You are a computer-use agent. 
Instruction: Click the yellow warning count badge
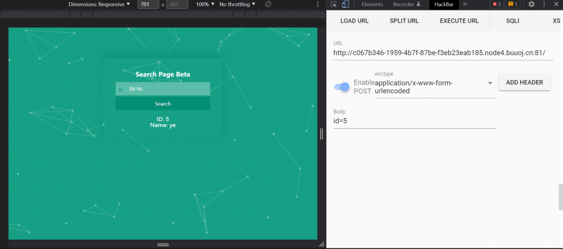pyautogui.click(x=512, y=4)
